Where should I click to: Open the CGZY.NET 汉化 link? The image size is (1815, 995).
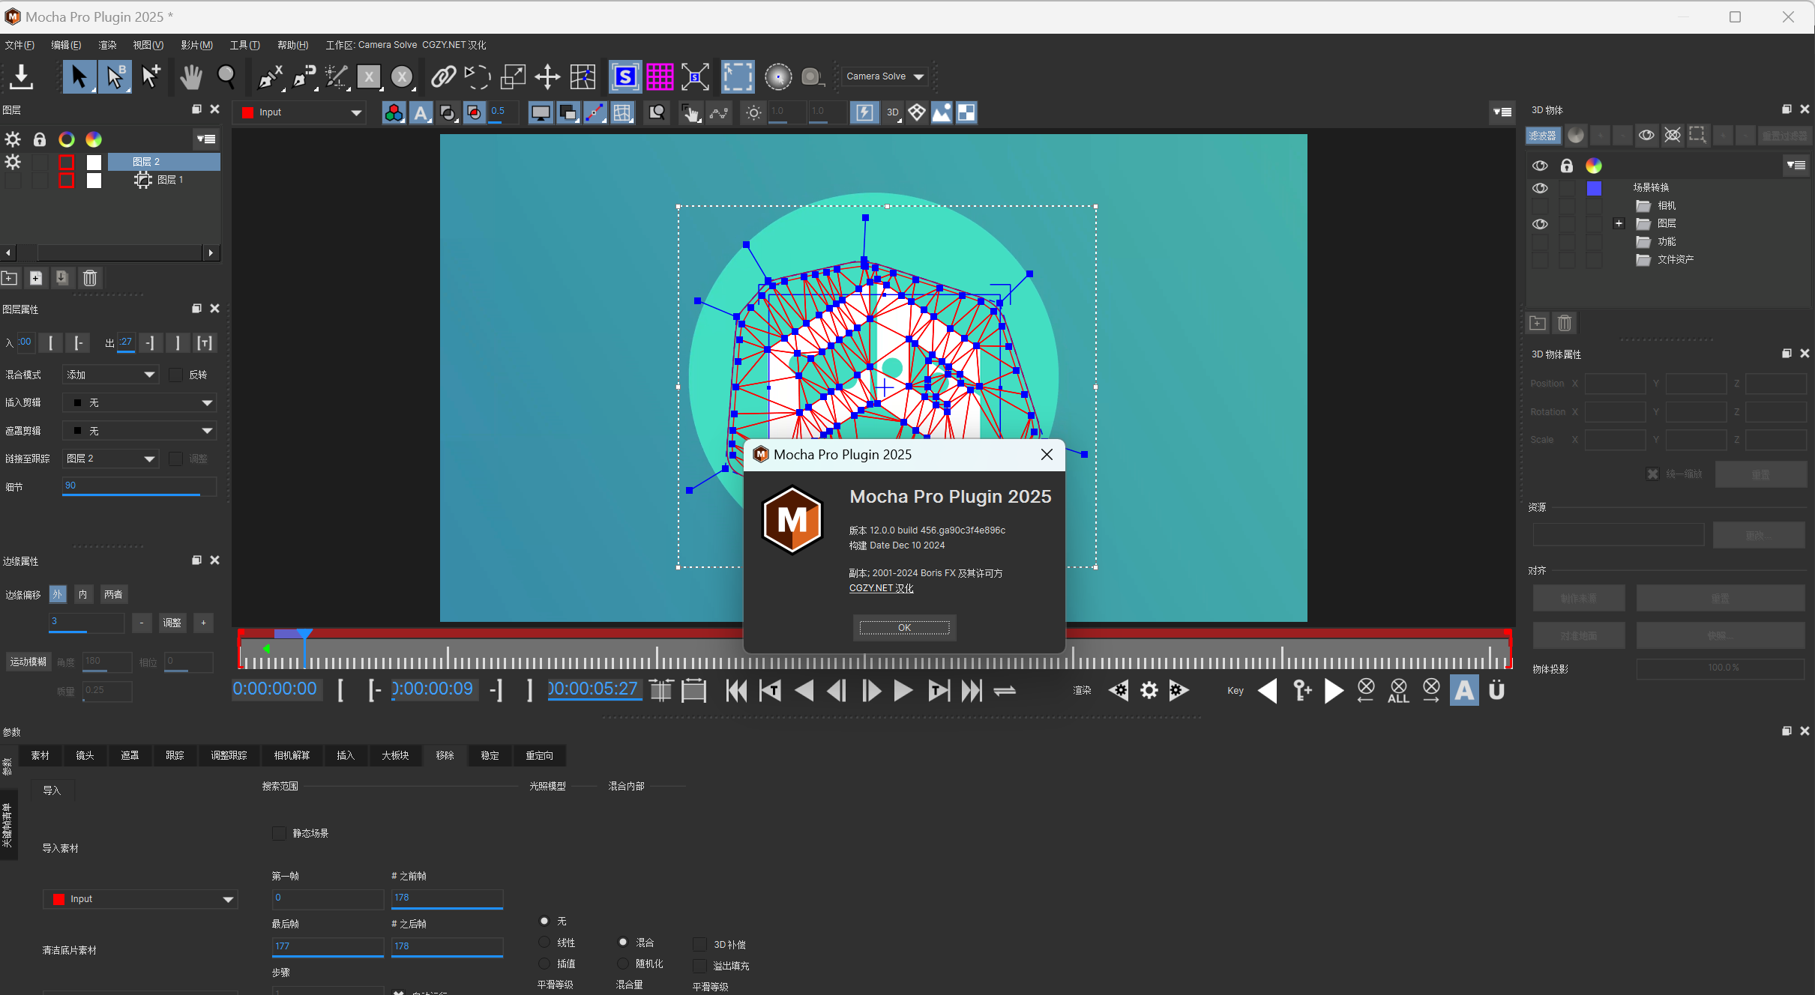point(881,588)
